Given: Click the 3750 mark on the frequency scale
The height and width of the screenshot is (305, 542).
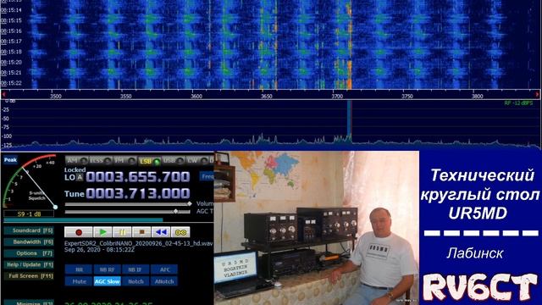Looking at the screenshot, I should click(x=407, y=96).
